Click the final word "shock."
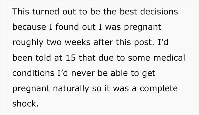 [26, 104]
